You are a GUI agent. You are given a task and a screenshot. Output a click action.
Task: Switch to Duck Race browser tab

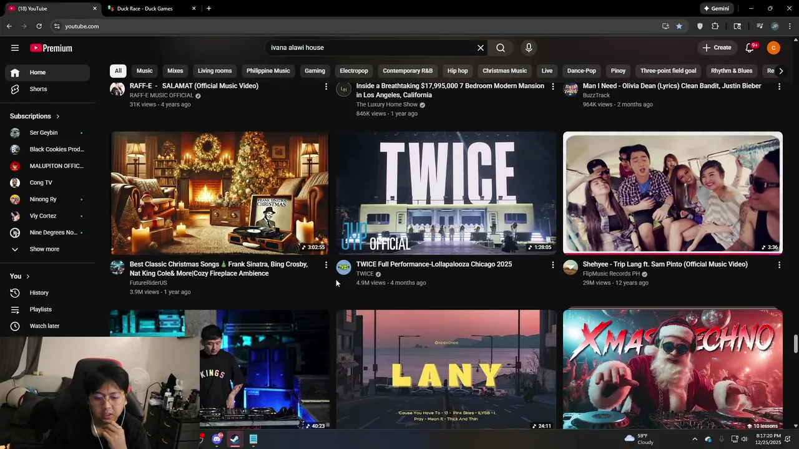pos(150,9)
